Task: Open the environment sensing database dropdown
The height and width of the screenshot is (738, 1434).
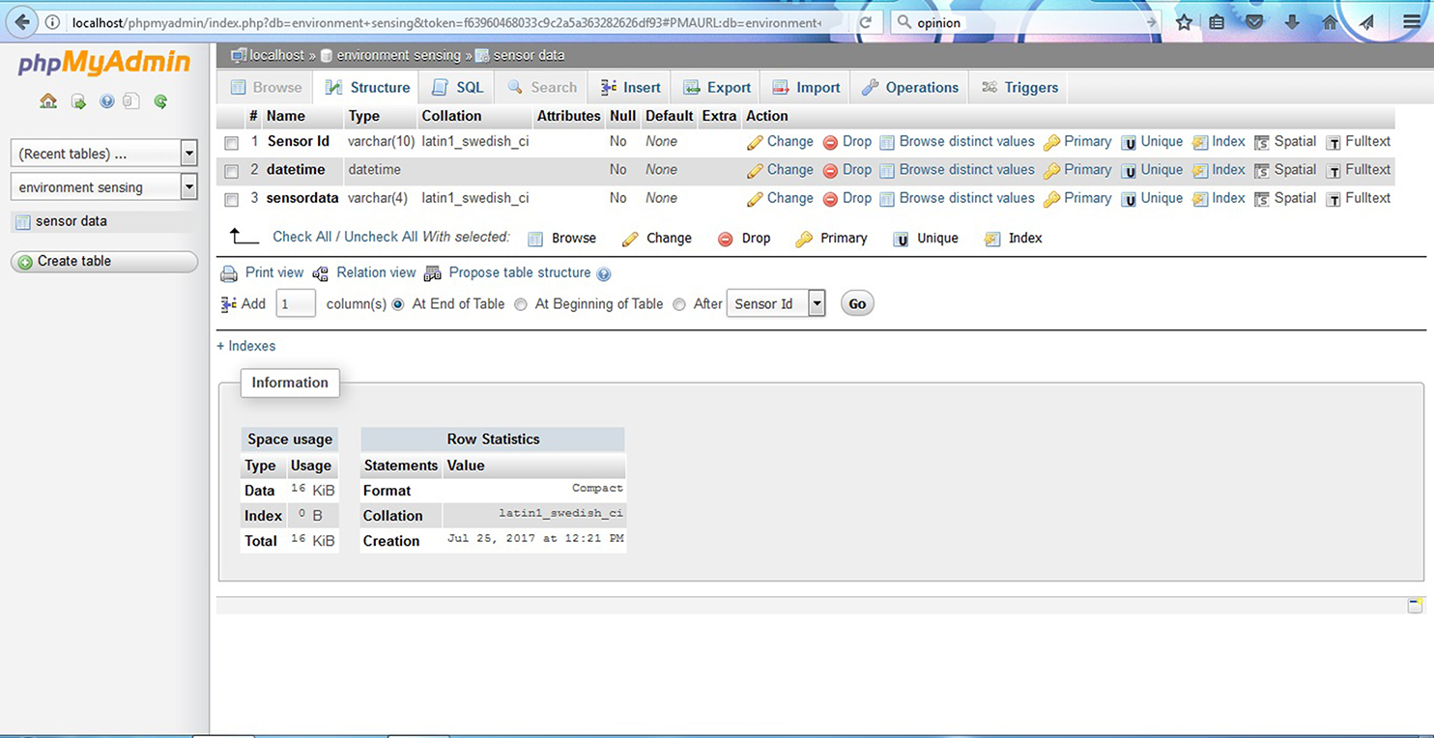Action: [x=104, y=187]
